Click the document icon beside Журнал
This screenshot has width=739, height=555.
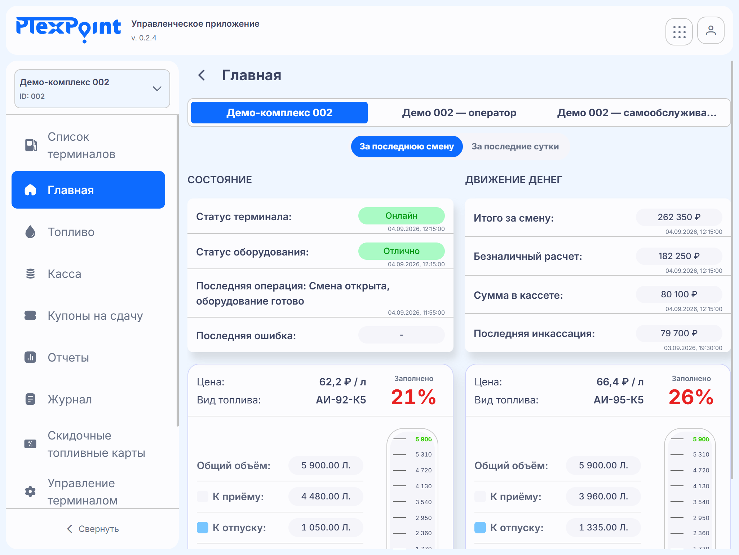coord(30,399)
